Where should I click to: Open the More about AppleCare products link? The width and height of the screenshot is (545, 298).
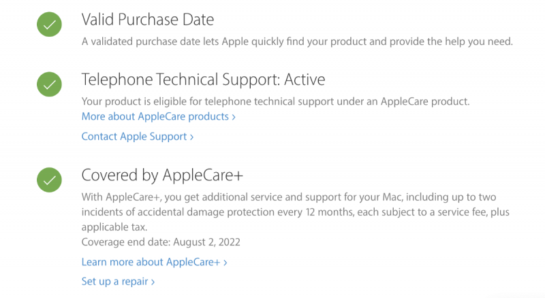pyautogui.click(x=155, y=116)
